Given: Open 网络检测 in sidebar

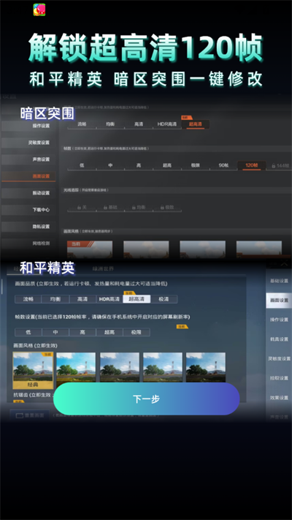Looking at the screenshot, I should pos(28,244).
